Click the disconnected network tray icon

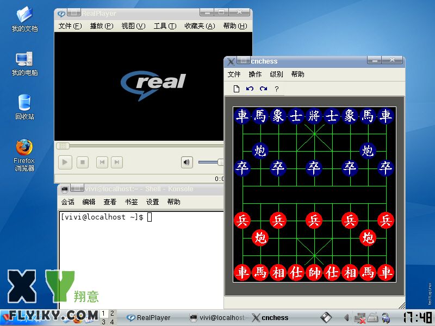tap(360, 318)
